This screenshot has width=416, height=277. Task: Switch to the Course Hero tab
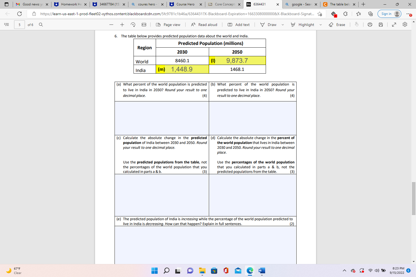(186, 4)
